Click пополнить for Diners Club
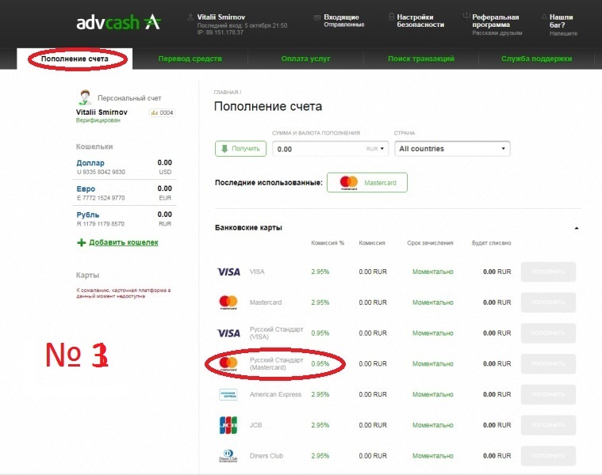Viewport: 602px width, 475px height. [548, 455]
